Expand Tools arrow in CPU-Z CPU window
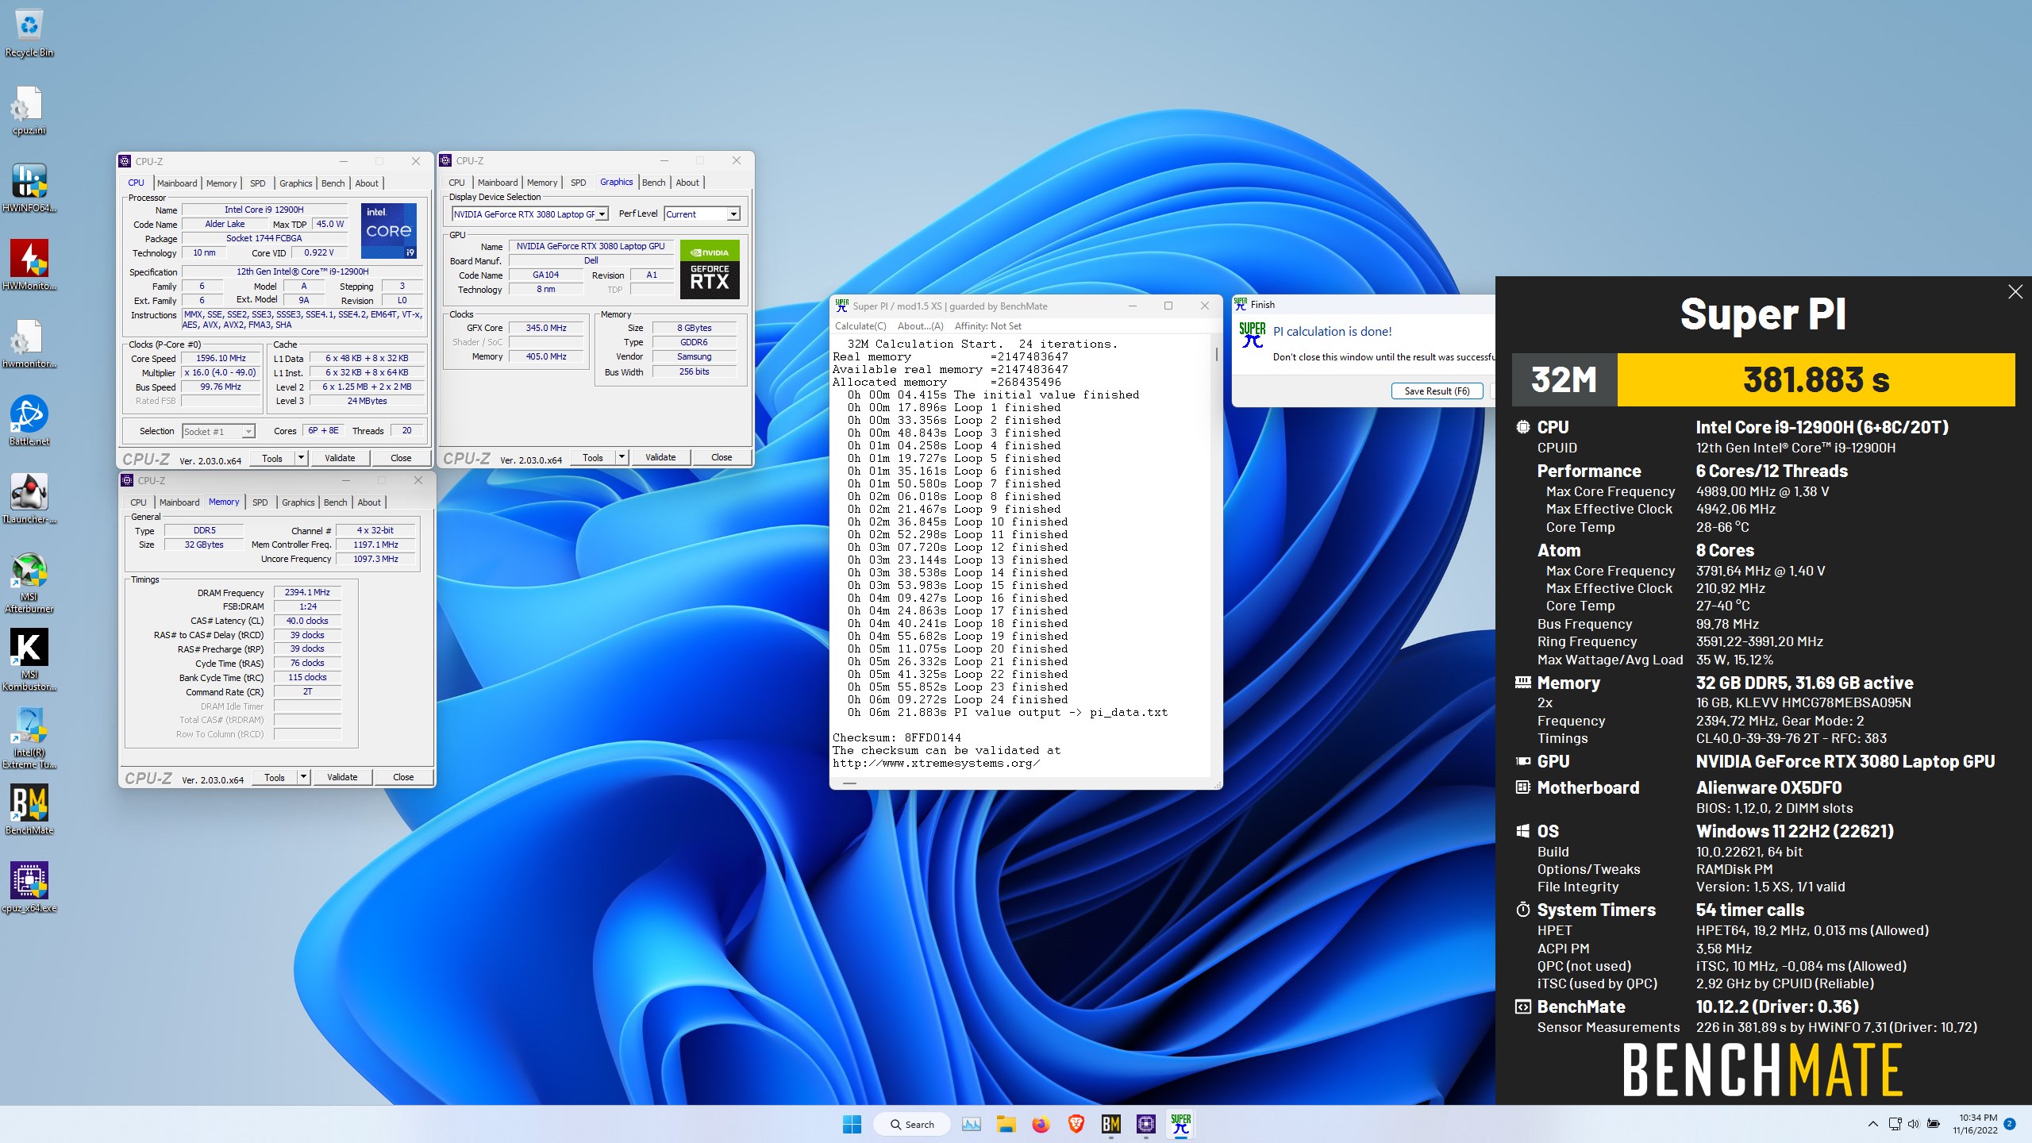This screenshot has width=2032, height=1143. 301,458
